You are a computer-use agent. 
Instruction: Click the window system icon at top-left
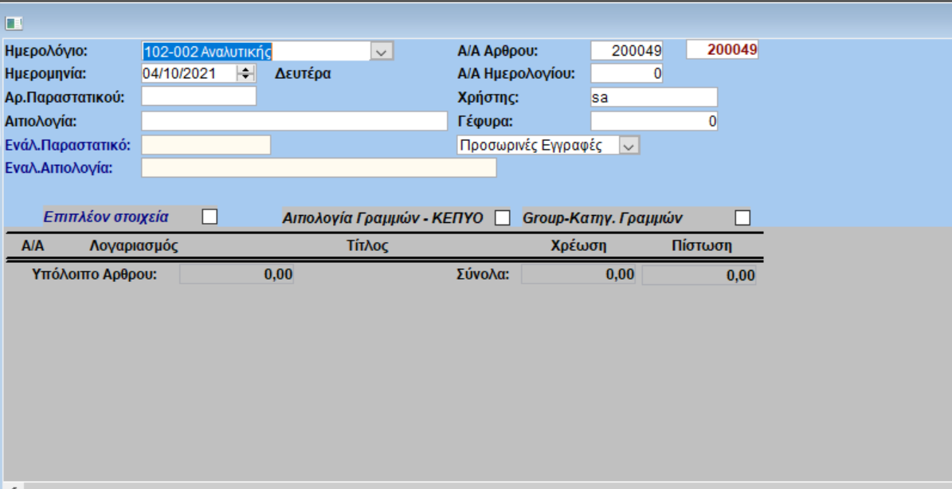tap(14, 23)
